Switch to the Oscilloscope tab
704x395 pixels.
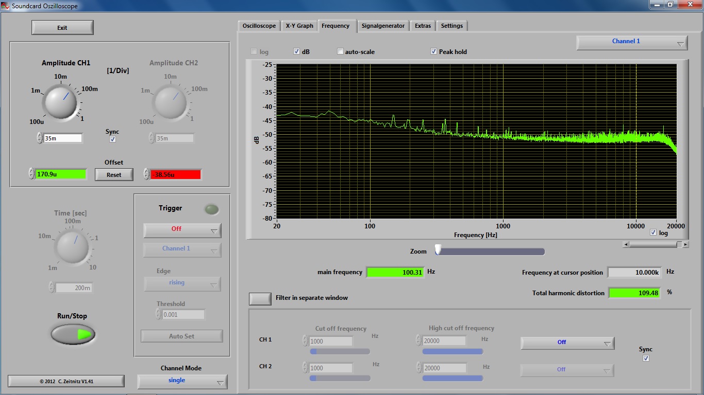pyautogui.click(x=259, y=26)
